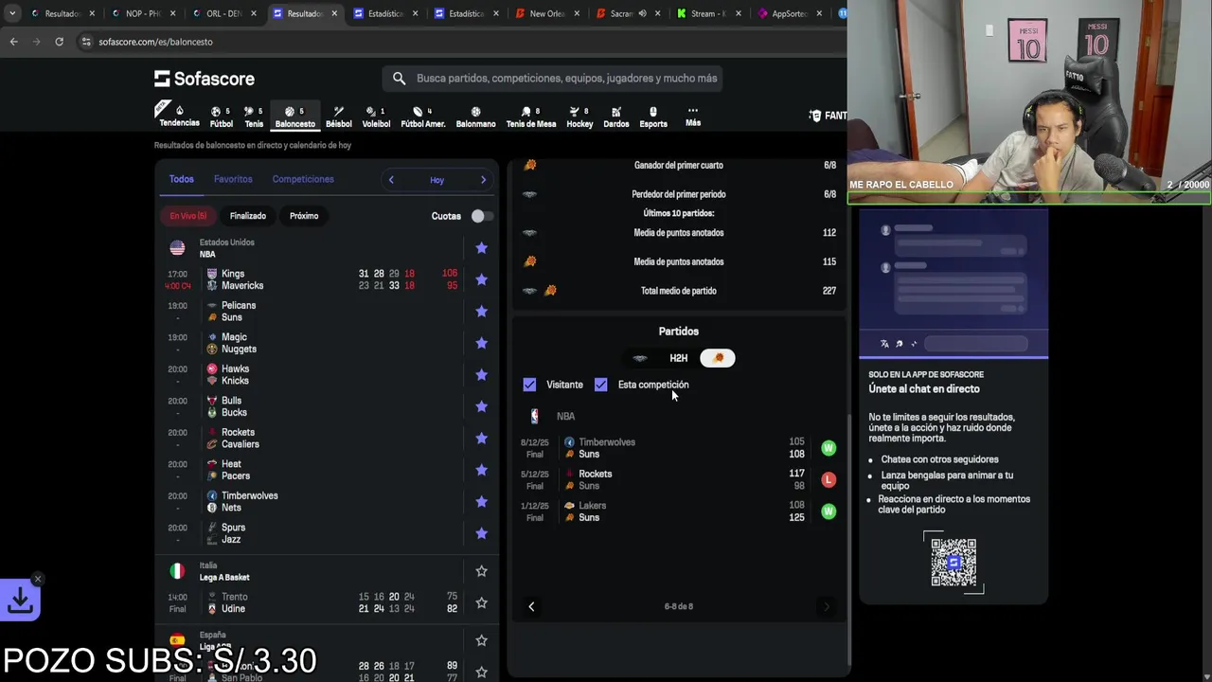This screenshot has width=1212, height=682.
Task: Toggle favorite star for Bulls vs Bucks
Action: pos(481,406)
